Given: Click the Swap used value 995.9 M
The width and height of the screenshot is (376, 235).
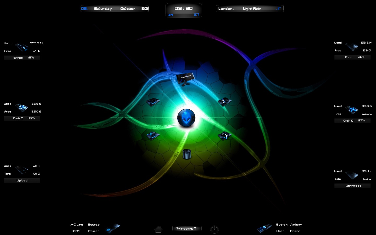Looking at the screenshot, I should click(36, 43).
